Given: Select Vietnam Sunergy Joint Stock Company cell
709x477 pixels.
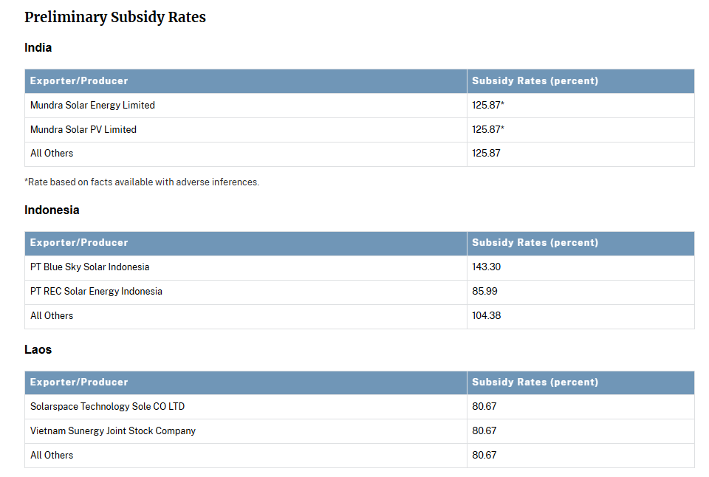Looking at the screenshot, I should (x=113, y=431).
